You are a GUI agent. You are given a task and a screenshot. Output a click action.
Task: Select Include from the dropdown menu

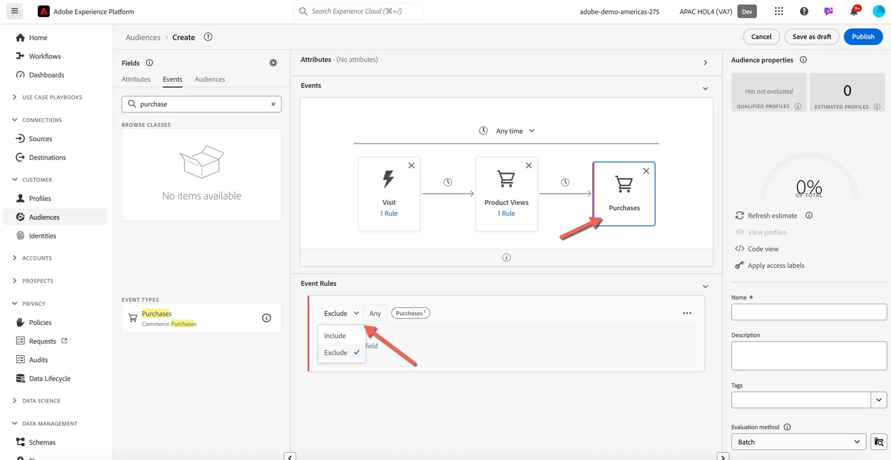coord(341,335)
